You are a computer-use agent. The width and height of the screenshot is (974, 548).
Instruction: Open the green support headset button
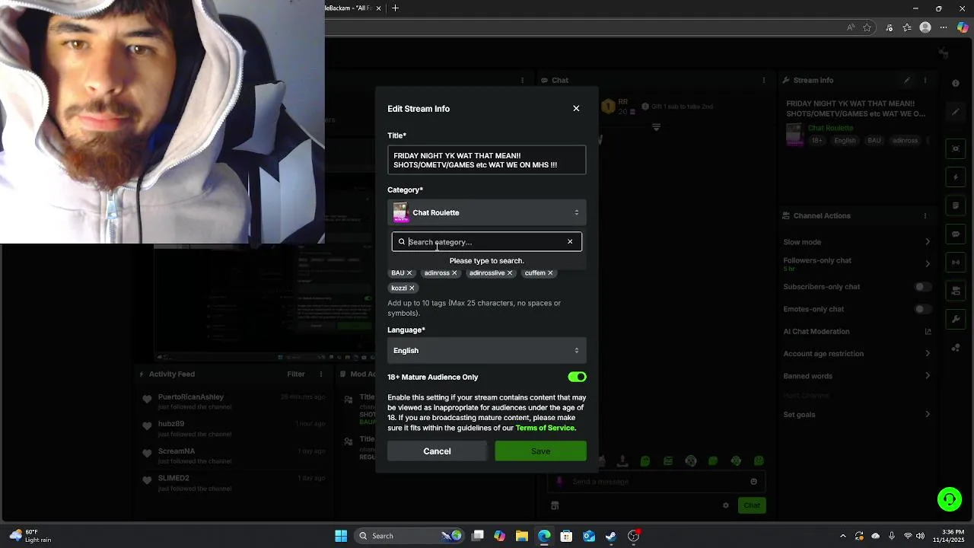[x=950, y=499]
